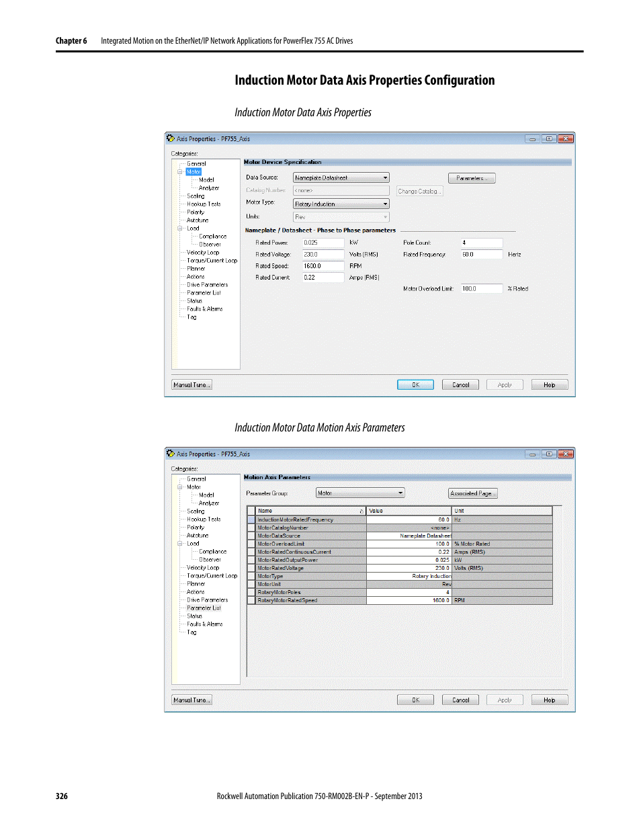Image resolution: width=641 pixels, height=830 pixels.
Task: Click Help in the upper window
Action: coord(550,385)
